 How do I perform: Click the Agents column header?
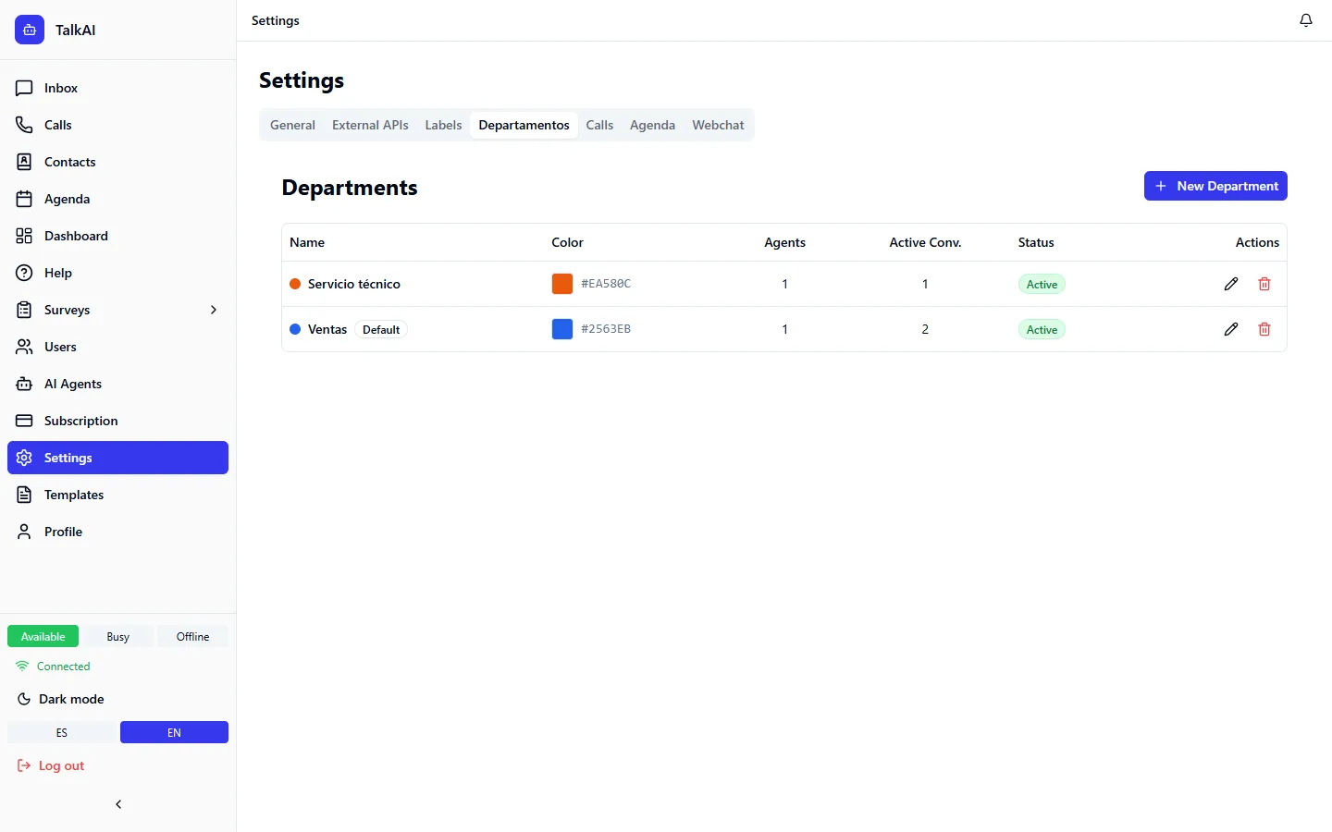784,242
